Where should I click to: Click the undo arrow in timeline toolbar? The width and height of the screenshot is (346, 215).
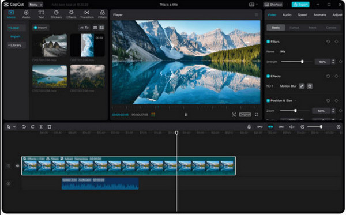coord(24,127)
